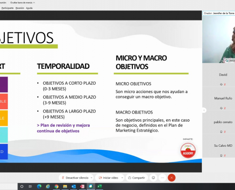Click the Compartir share button
This screenshot has width=235, height=190.
click(x=137, y=178)
